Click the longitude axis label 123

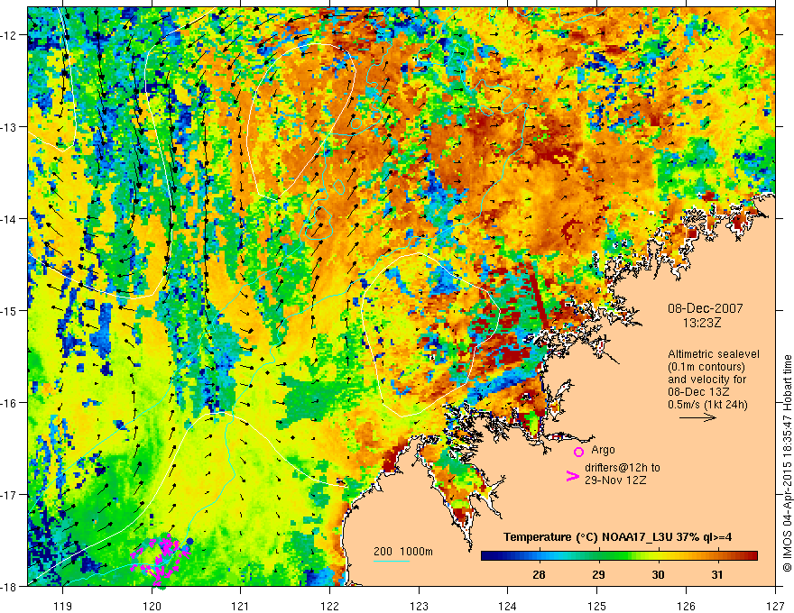(x=419, y=607)
